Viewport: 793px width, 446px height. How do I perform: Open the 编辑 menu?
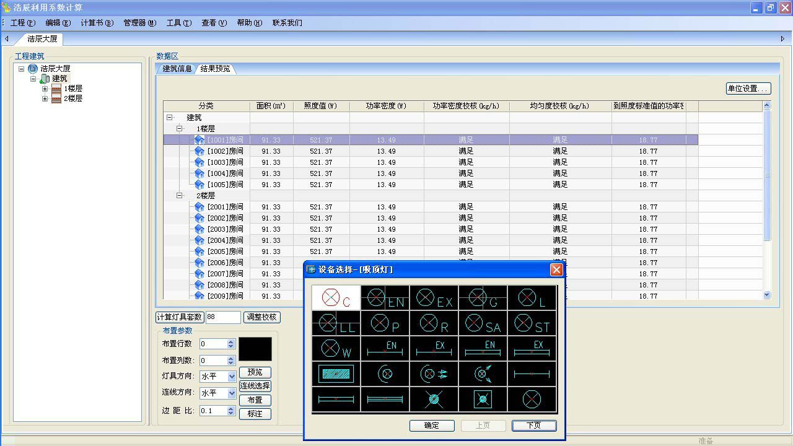click(x=58, y=23)
